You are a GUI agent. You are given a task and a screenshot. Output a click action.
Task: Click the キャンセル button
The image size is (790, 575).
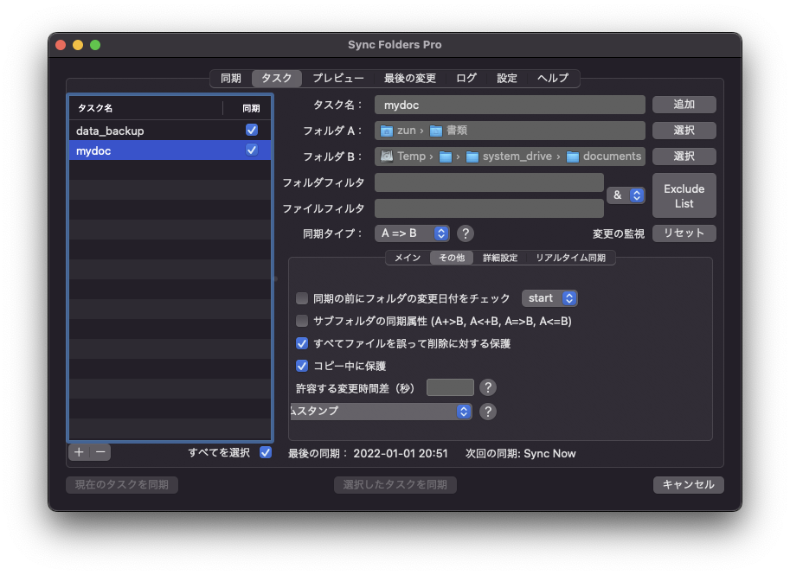coord(689,485)
